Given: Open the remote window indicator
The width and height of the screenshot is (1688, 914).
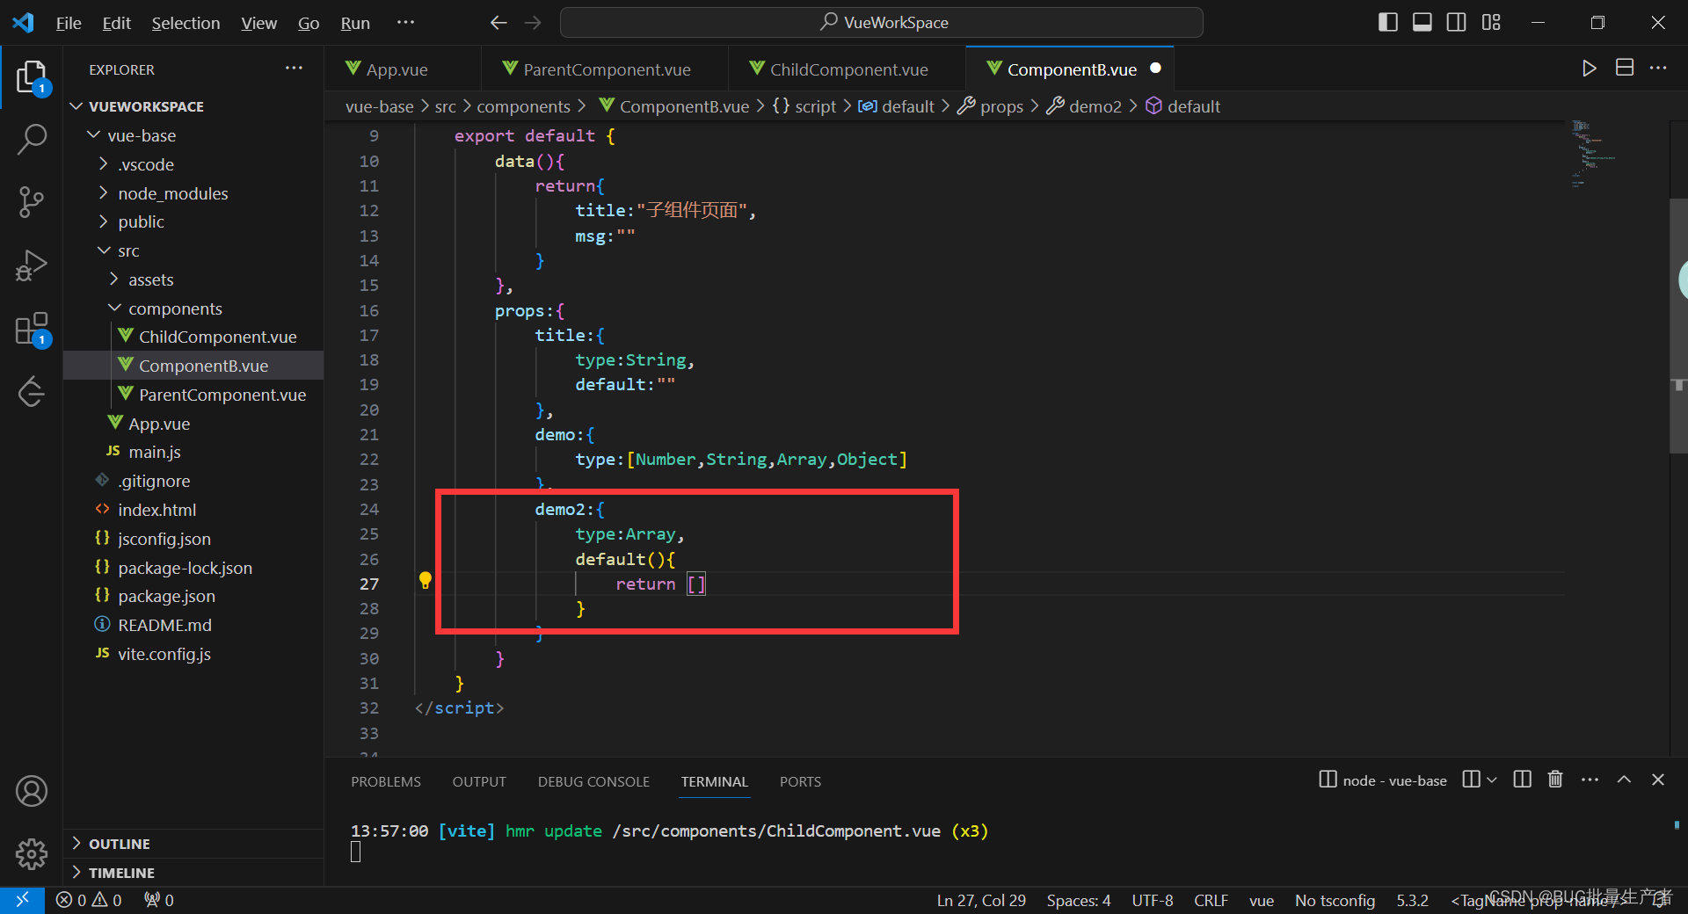Looking at the screenshot, I should click(x=22, y=900).
